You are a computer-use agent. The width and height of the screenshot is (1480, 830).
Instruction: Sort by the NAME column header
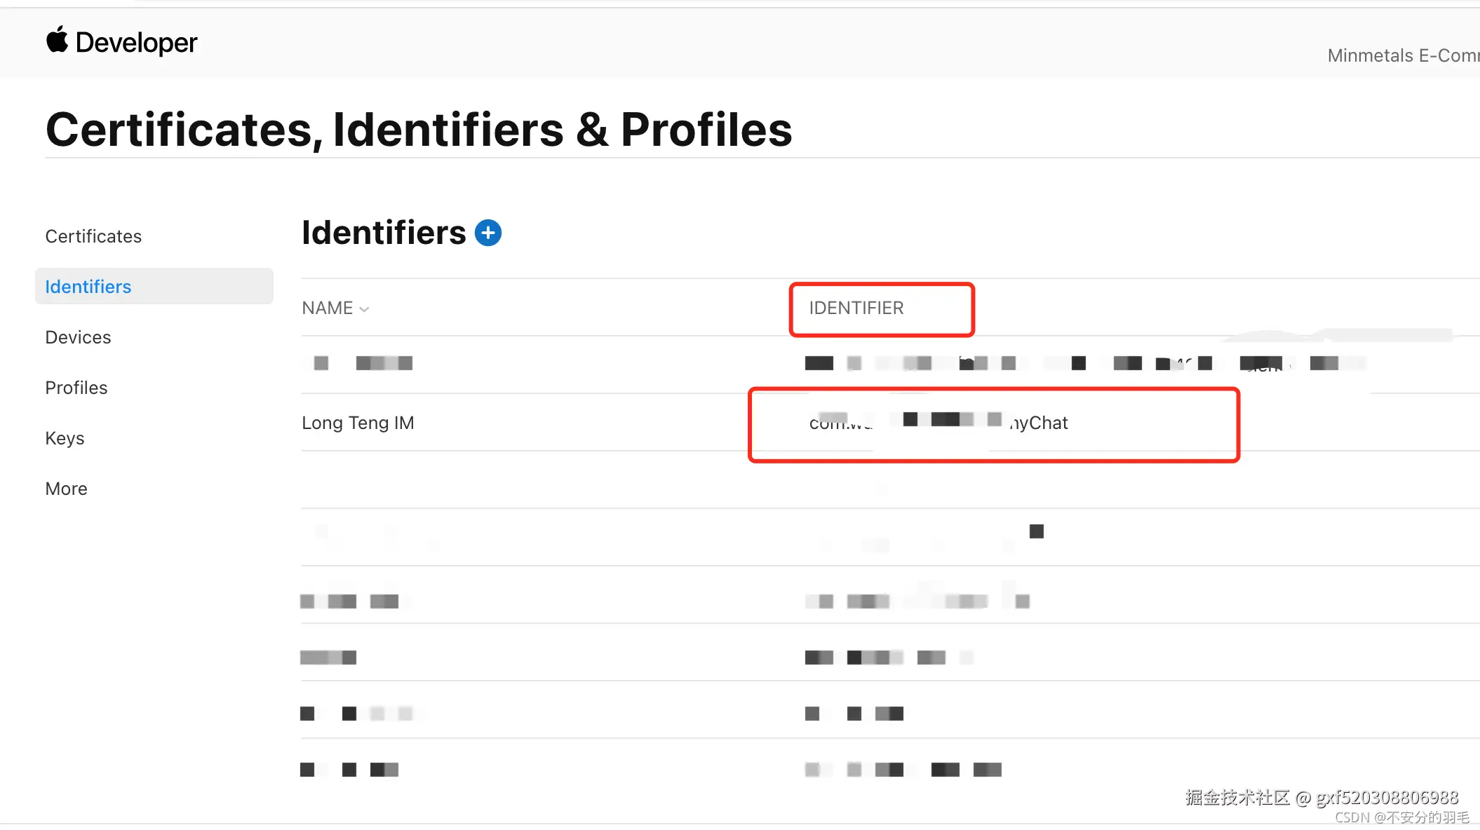pyautogui.click(x=328, y=308)
